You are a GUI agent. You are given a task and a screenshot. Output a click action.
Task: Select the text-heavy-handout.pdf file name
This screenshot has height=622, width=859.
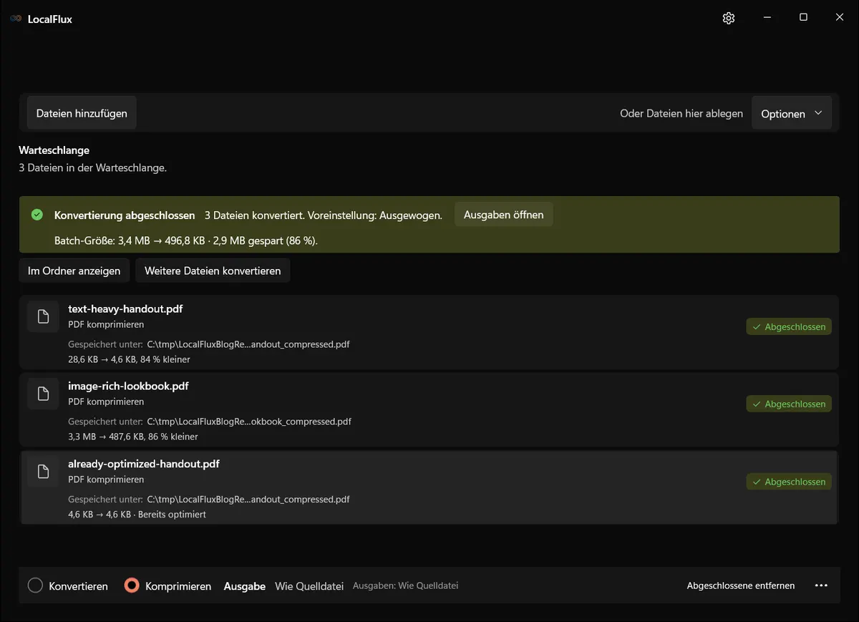tap(125, 308)
